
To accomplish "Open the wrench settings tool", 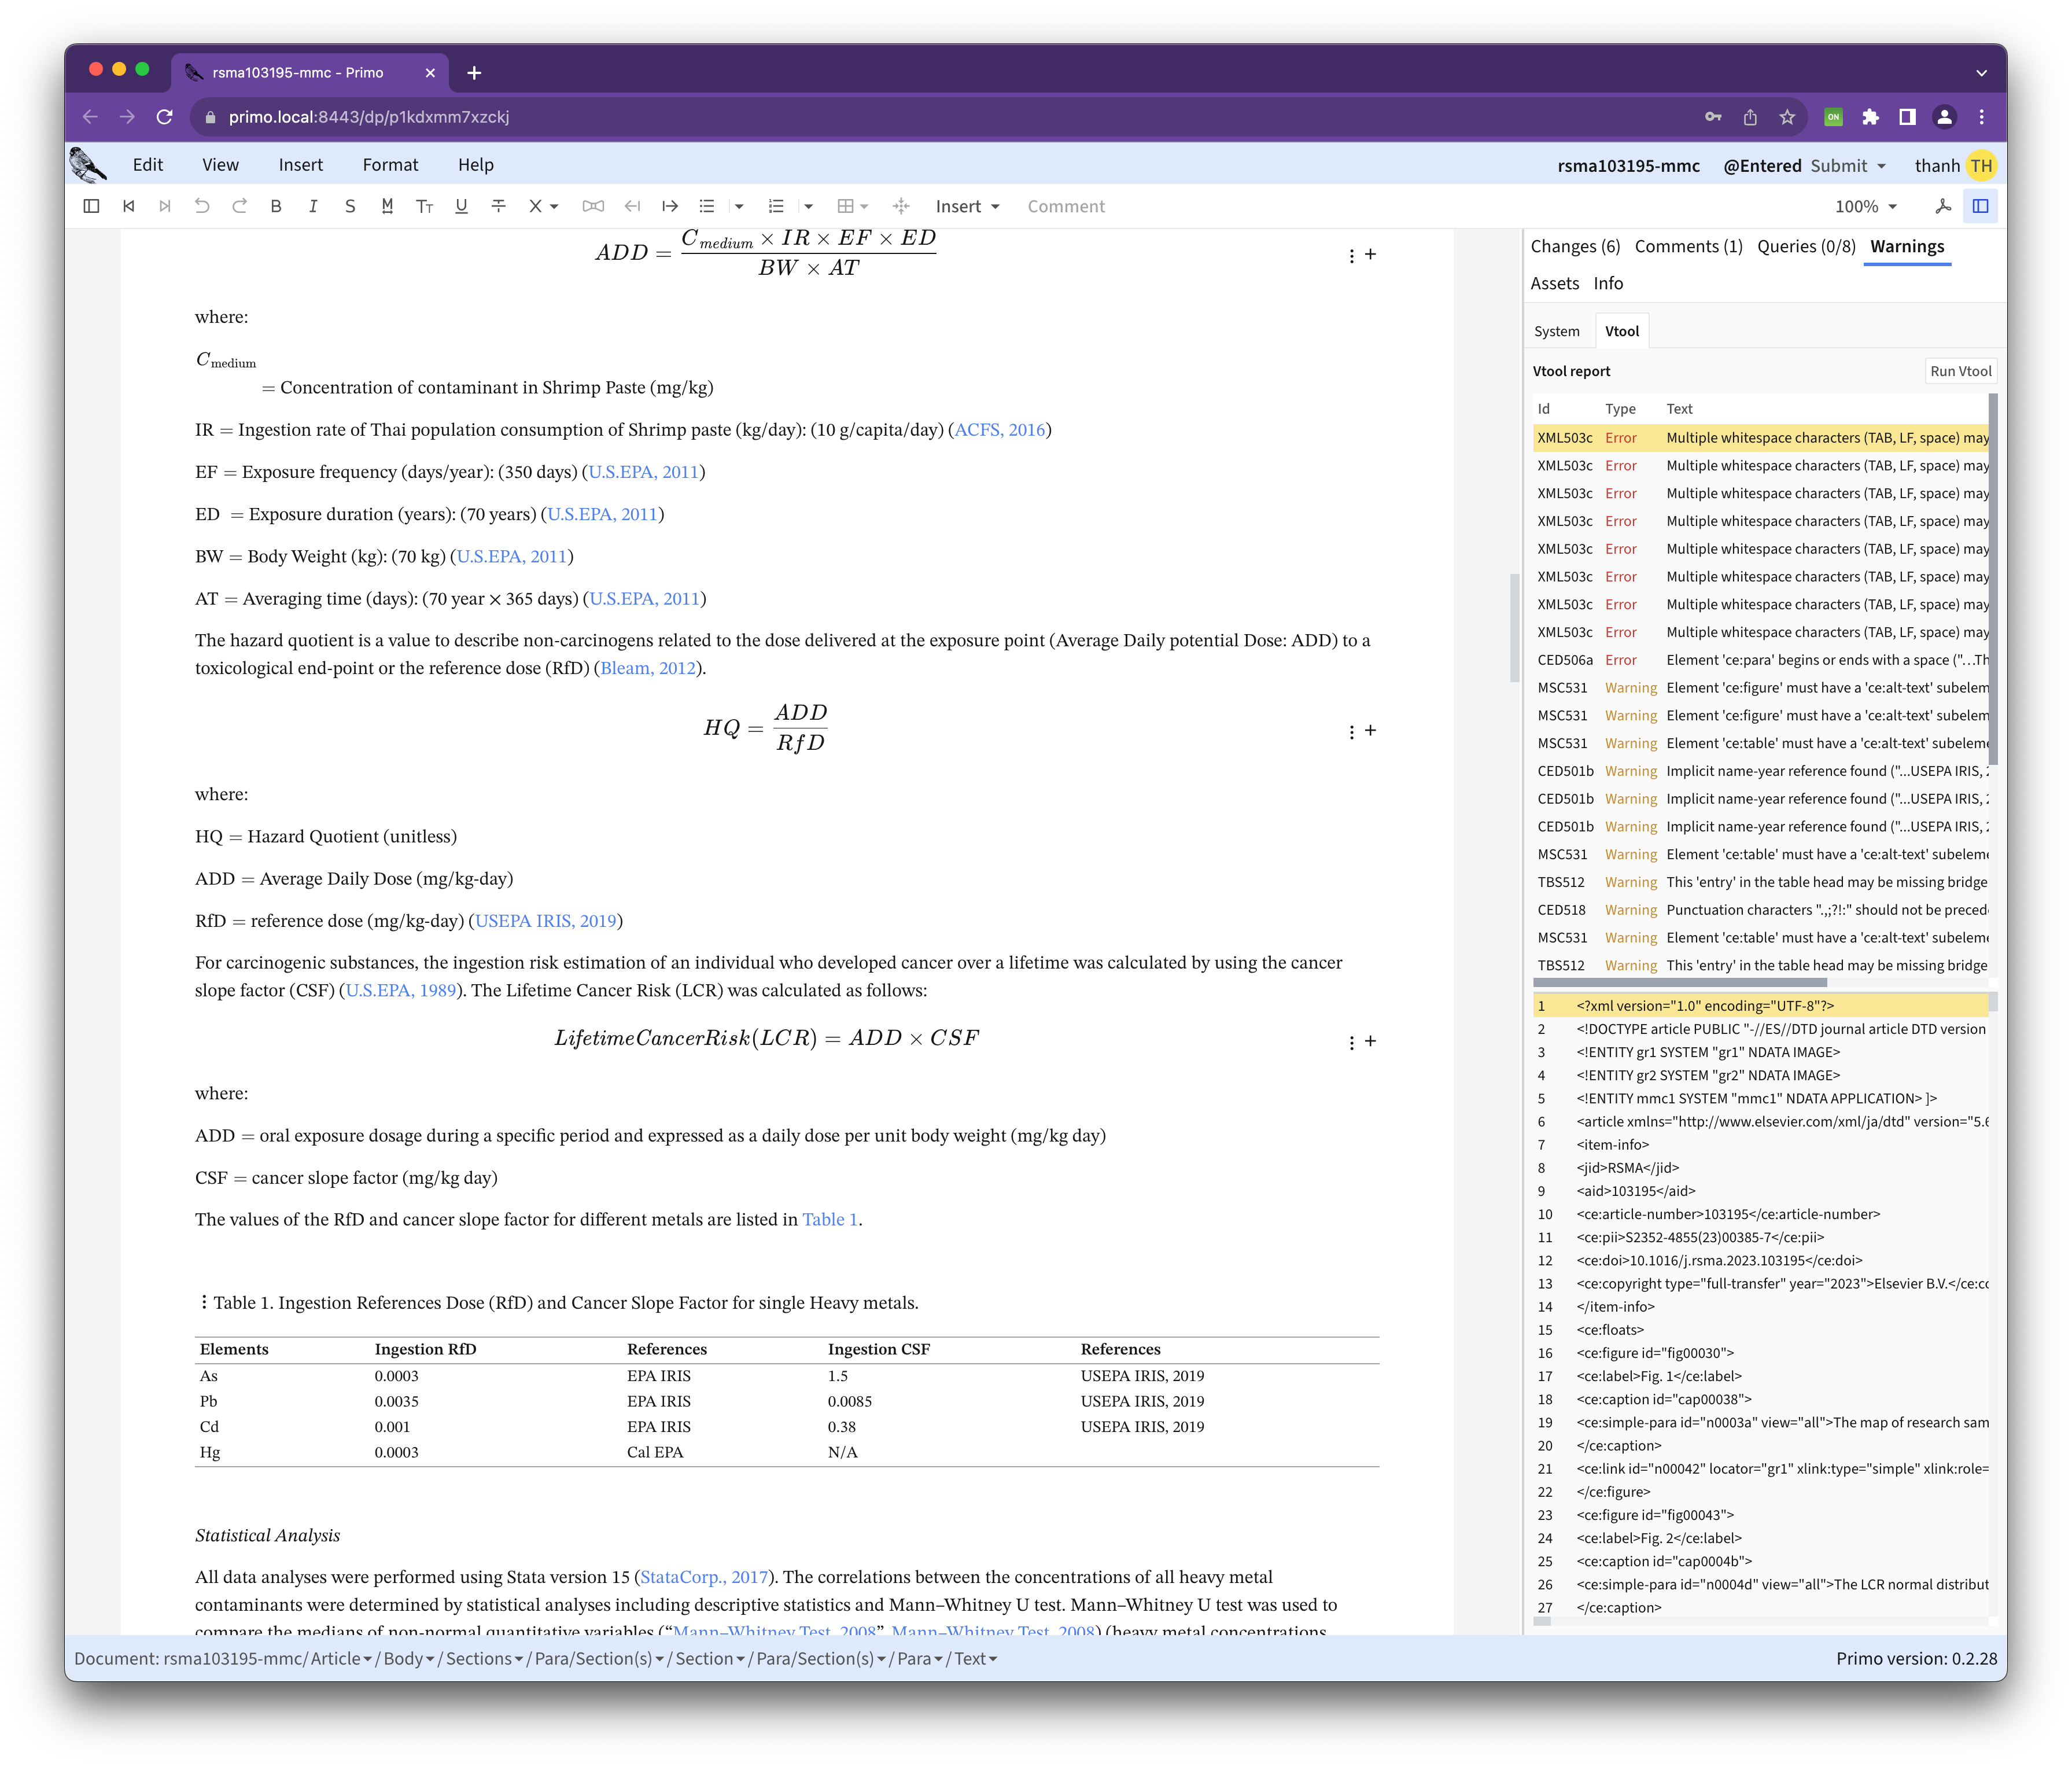I will (x=1943, y=206).
